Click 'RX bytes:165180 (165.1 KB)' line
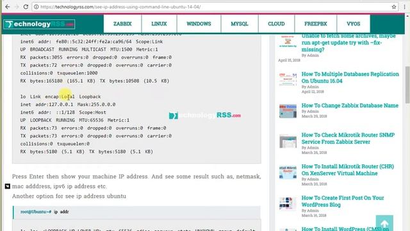 pyautogui.click(x=95, y=81)
